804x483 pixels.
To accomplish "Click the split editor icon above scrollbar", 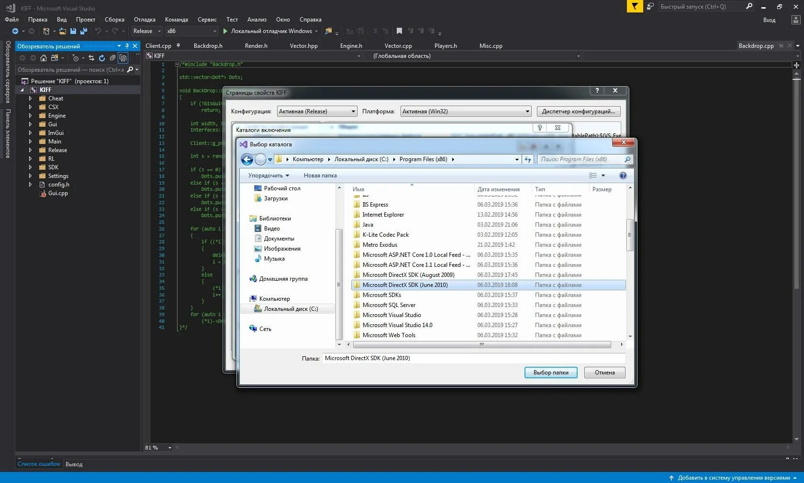I will point(796,65).
